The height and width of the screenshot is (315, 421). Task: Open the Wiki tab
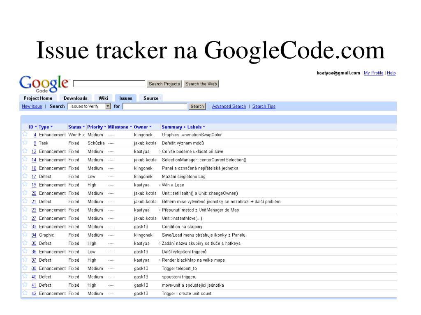pyautogui.click(x=103, y=98)
